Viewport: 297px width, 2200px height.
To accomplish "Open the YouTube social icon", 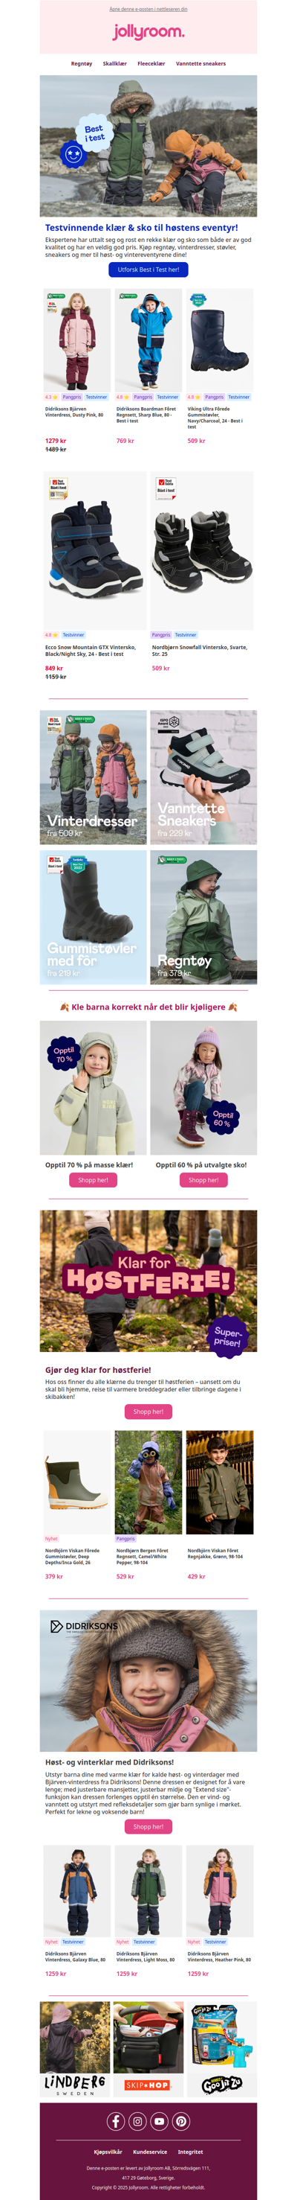I will click(159, 2120).
